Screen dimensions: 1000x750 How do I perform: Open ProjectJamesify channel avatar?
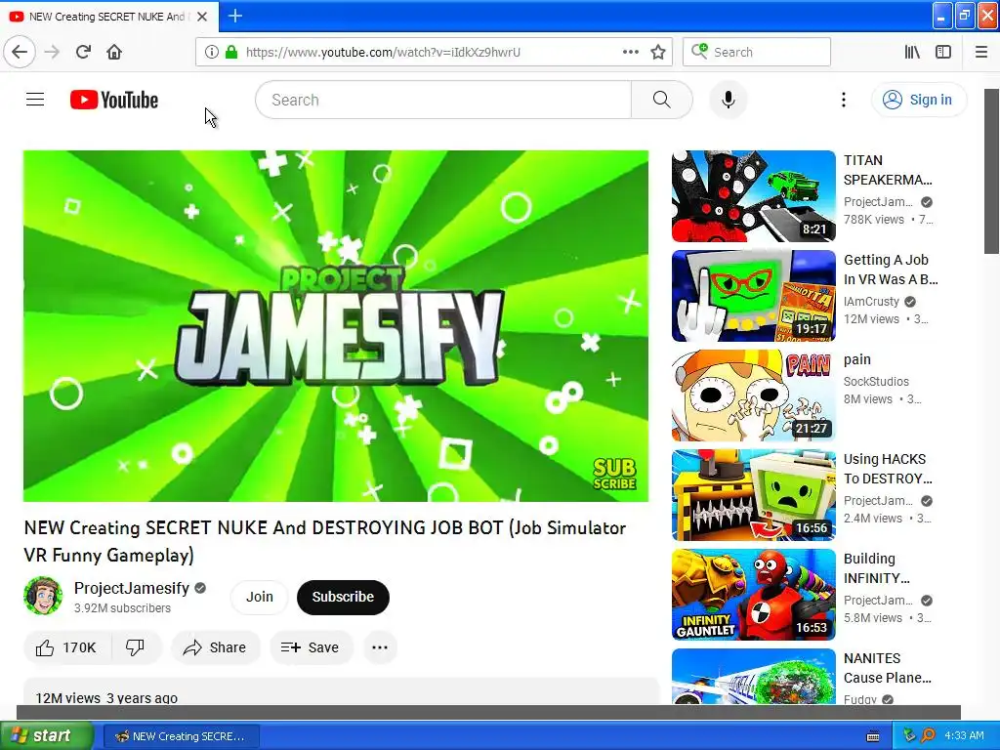click(x=43, y=596)
